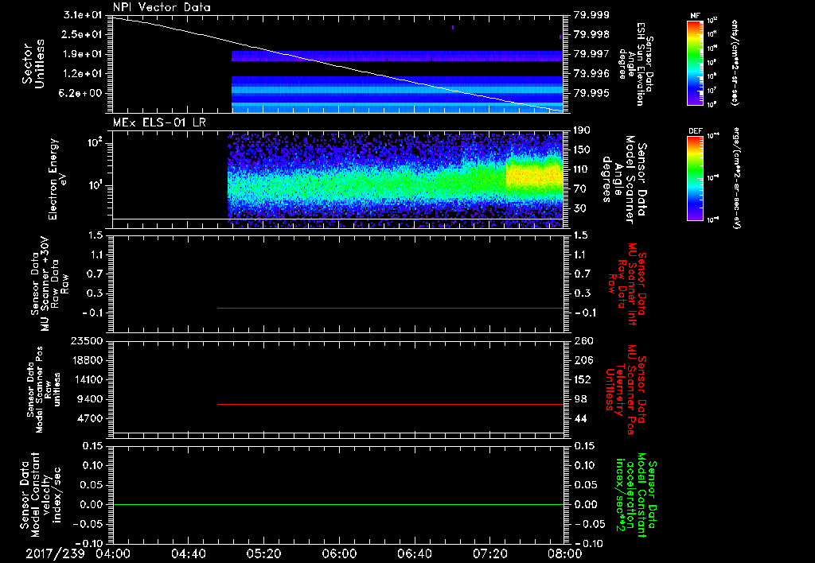
Task: Click the 1.2e+01 sector tick label
Action: click(x=83, y=74)
